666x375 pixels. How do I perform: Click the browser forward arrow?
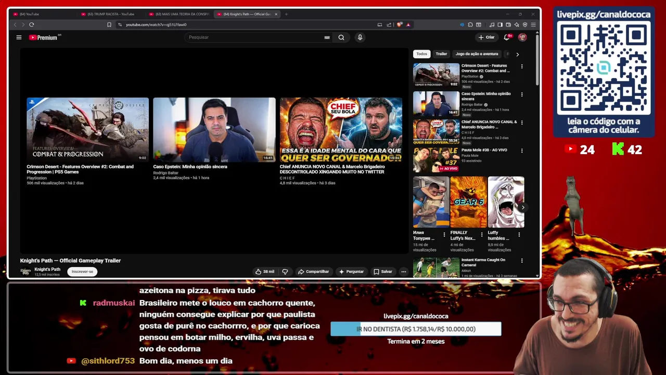[x=23, y=24]
